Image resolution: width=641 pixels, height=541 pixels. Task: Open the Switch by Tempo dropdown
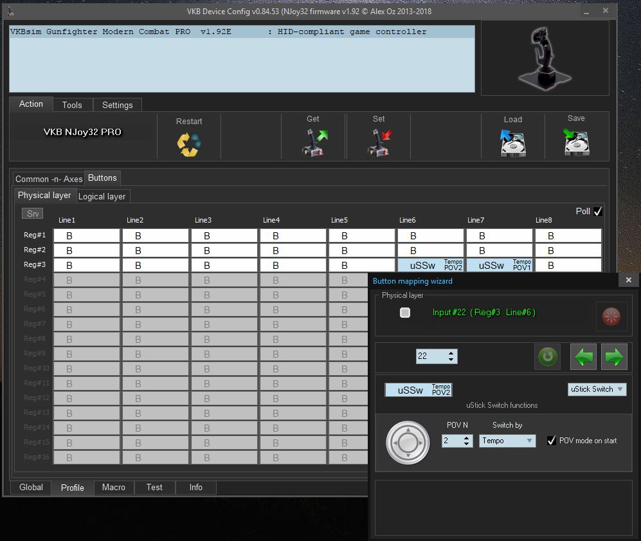pyautogui.click(x=507, y=441)
